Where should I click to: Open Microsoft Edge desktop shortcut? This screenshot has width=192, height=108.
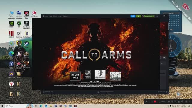pyautogui.click(x=11, y=55)
